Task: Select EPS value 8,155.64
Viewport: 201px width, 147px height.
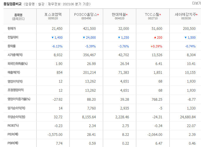Action: pos(89,117)
